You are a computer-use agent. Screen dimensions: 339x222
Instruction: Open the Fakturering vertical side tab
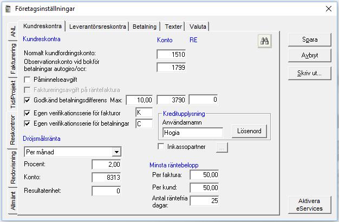coord(13,59)
